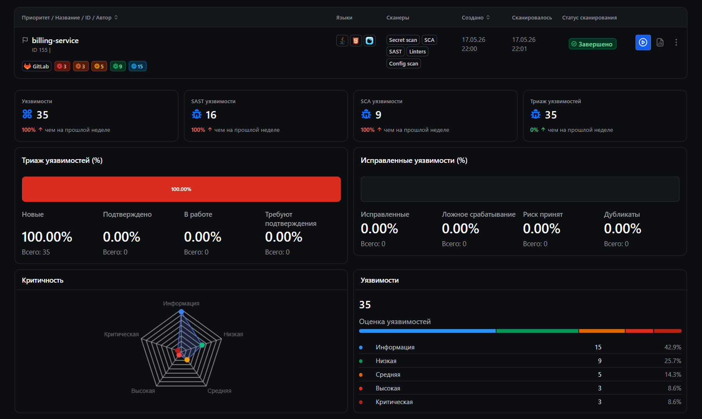Click the Secret scan scanner tag
Image resolution: width=702 pixels, height=419 pixels.
pos(403,40)
